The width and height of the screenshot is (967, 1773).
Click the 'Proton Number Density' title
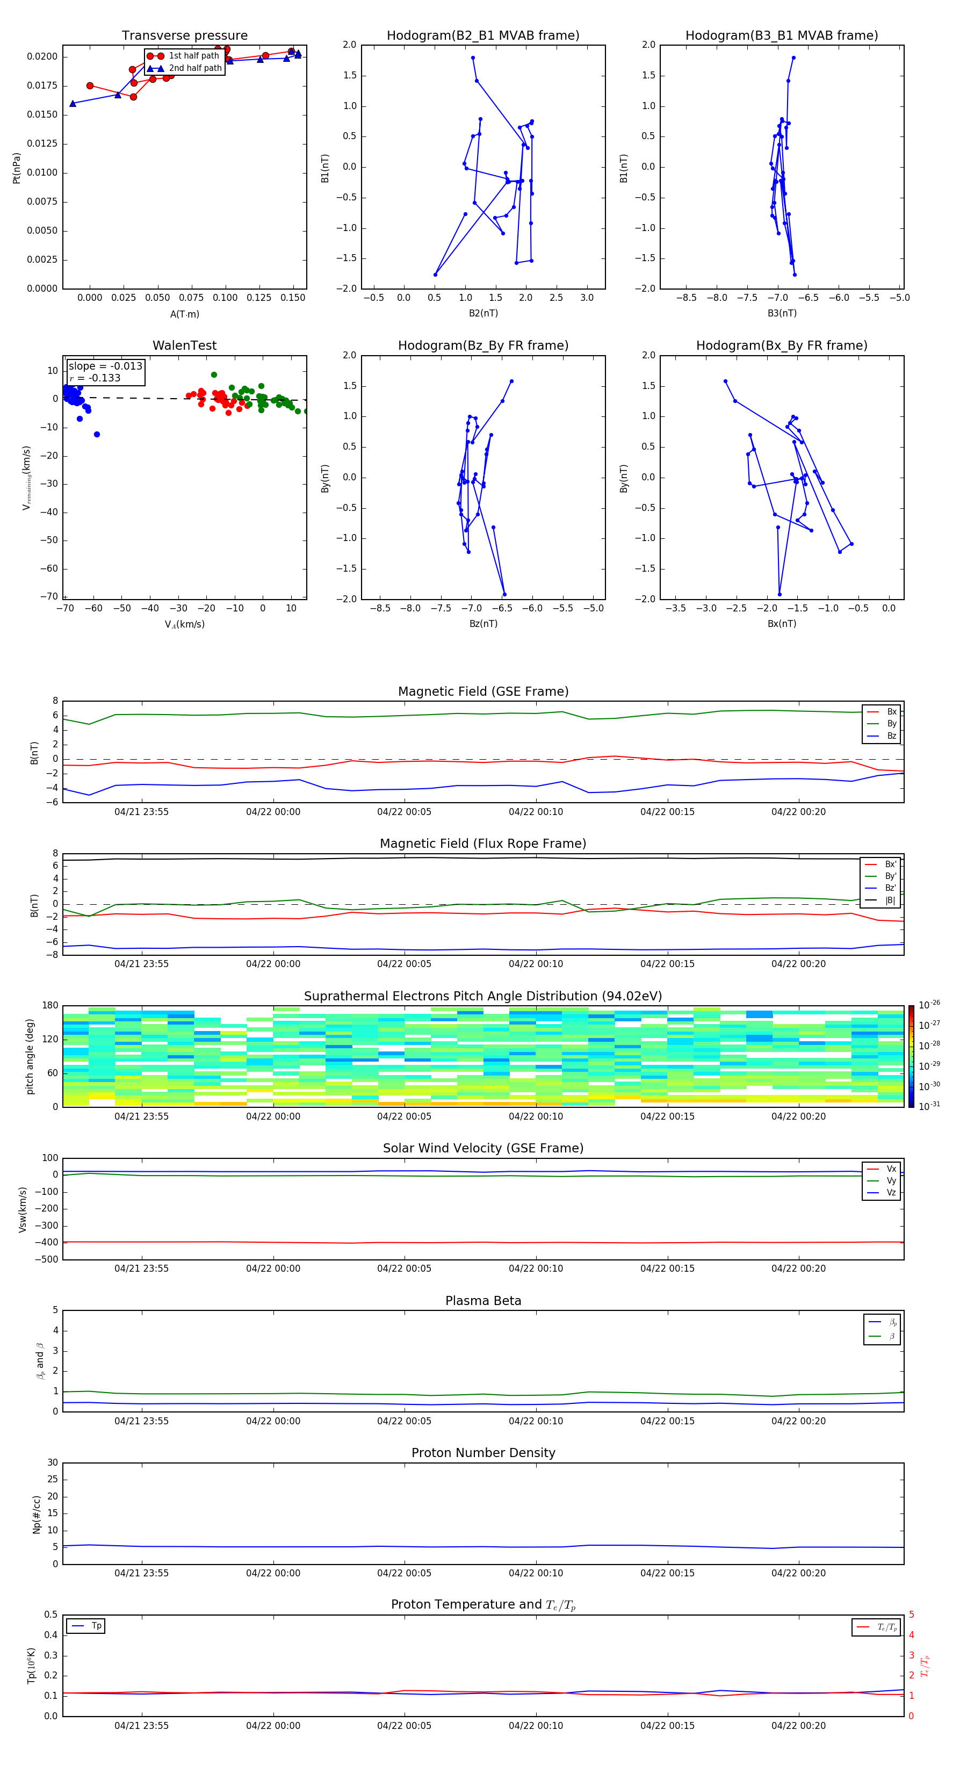coord(483,1453)
